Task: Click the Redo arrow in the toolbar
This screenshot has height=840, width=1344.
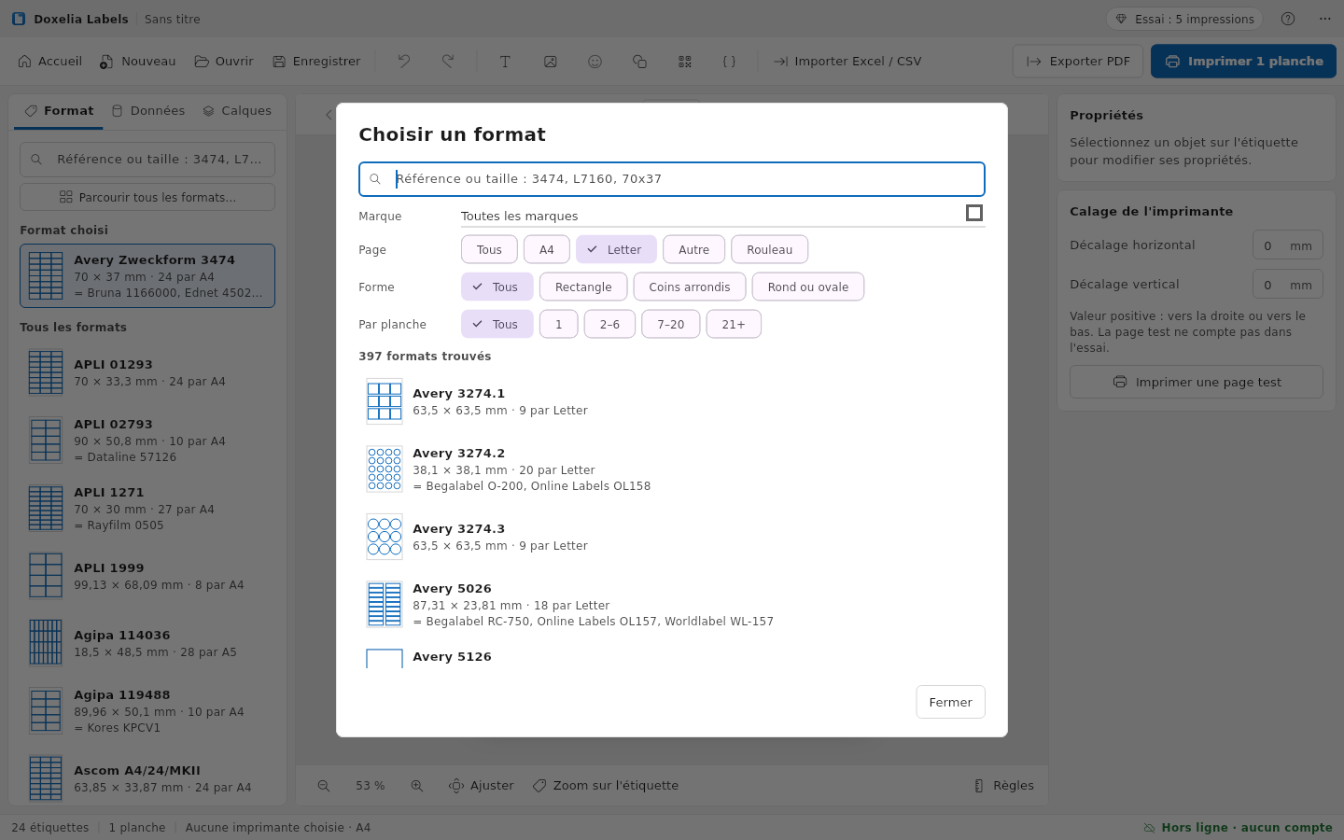Action: pyautogui.click(x=448, y=62)
